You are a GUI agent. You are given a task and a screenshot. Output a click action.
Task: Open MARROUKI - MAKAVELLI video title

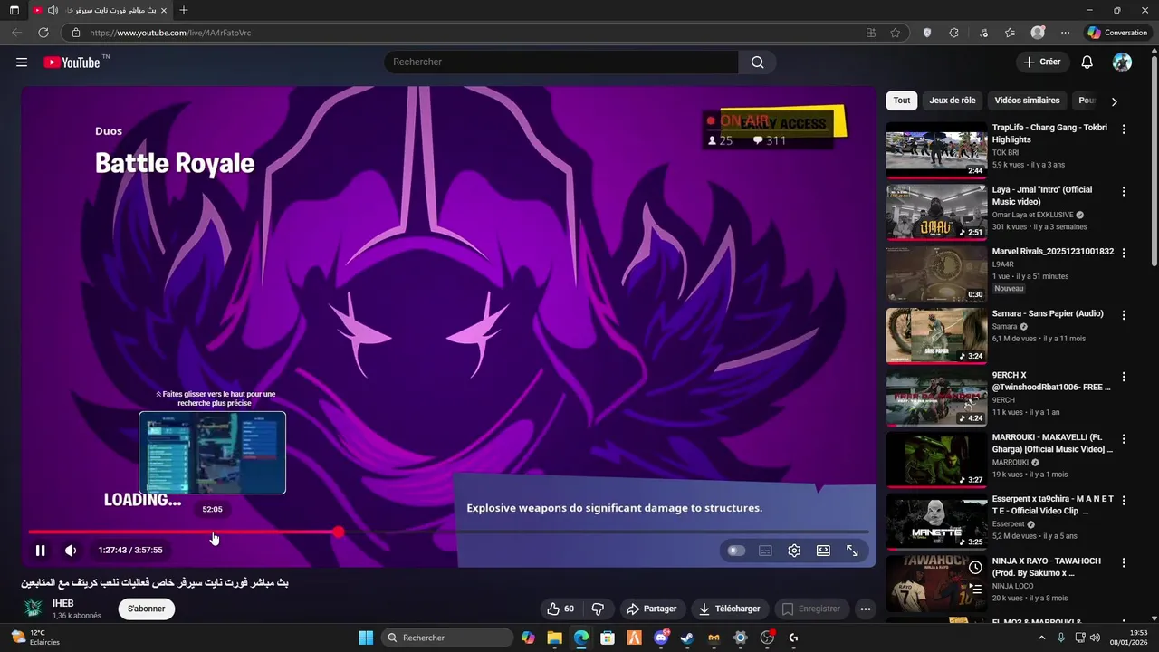click(1052, 443)
